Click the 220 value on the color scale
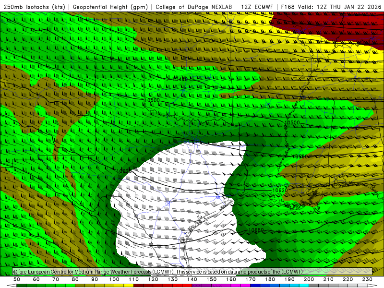 point(348,279)
